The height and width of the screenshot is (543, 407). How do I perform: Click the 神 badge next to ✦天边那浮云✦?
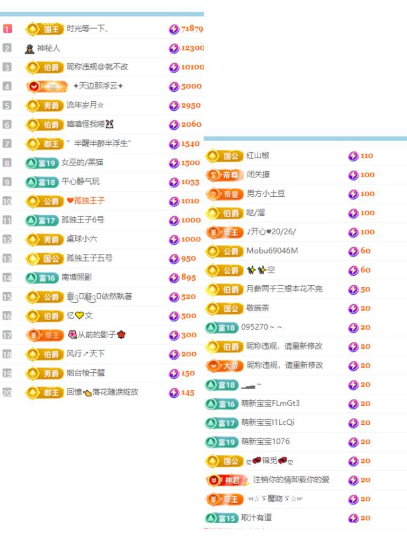(x=47, y=86)
